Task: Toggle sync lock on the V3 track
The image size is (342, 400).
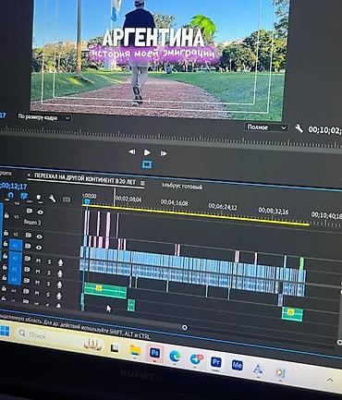Action: 29,211
